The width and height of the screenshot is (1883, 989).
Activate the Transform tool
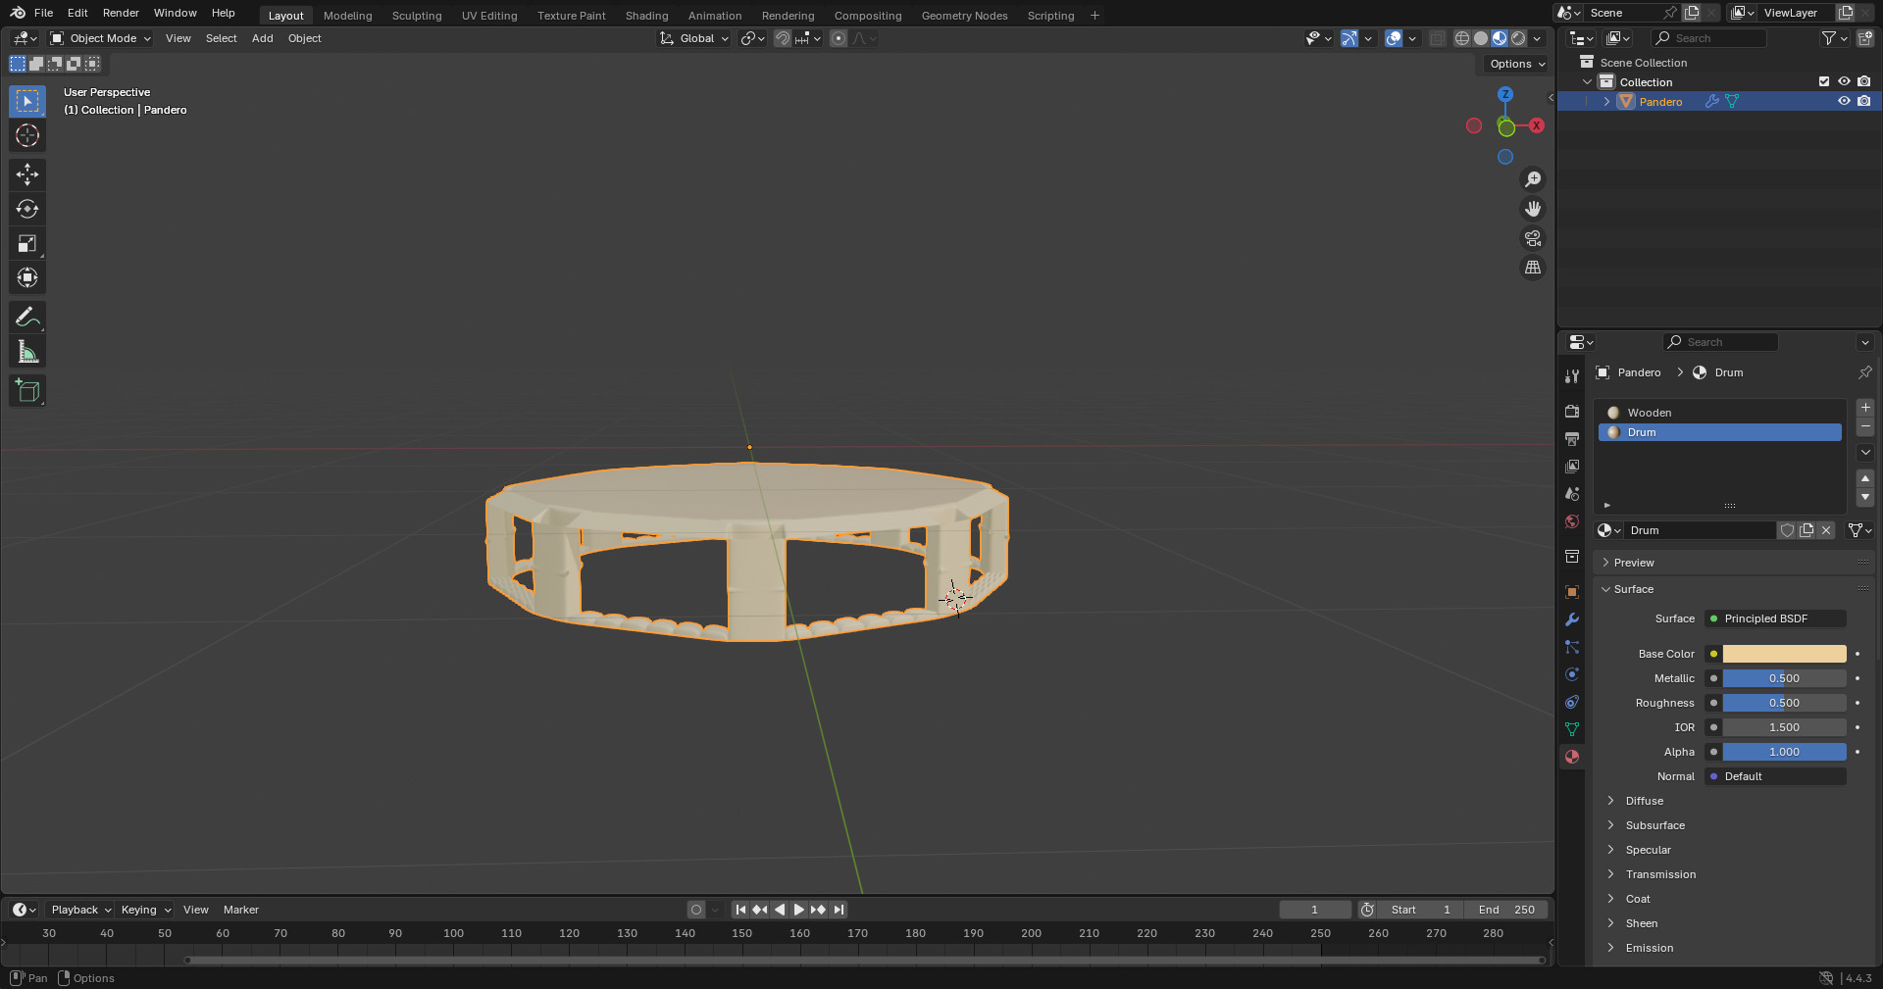point(27,277)
